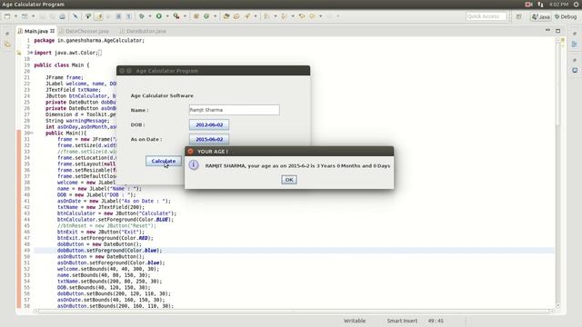Click the Open Perspective icon
The image size is (582, 327).
pyautogui.click(x=519, y=16)
